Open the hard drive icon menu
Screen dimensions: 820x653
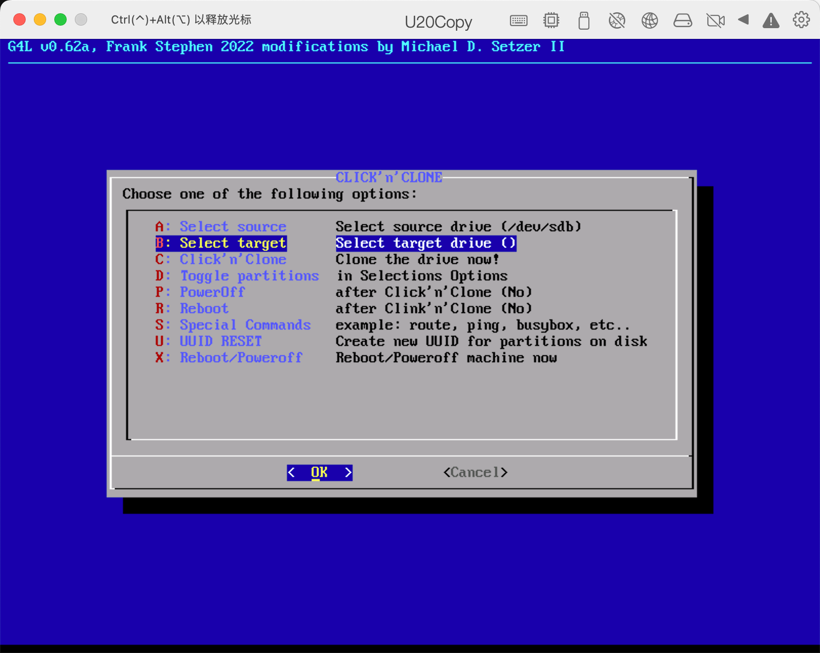tap(682, 20)
